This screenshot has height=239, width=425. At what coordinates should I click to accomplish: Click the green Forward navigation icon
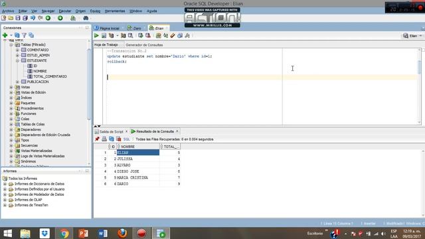click(60, 18)
